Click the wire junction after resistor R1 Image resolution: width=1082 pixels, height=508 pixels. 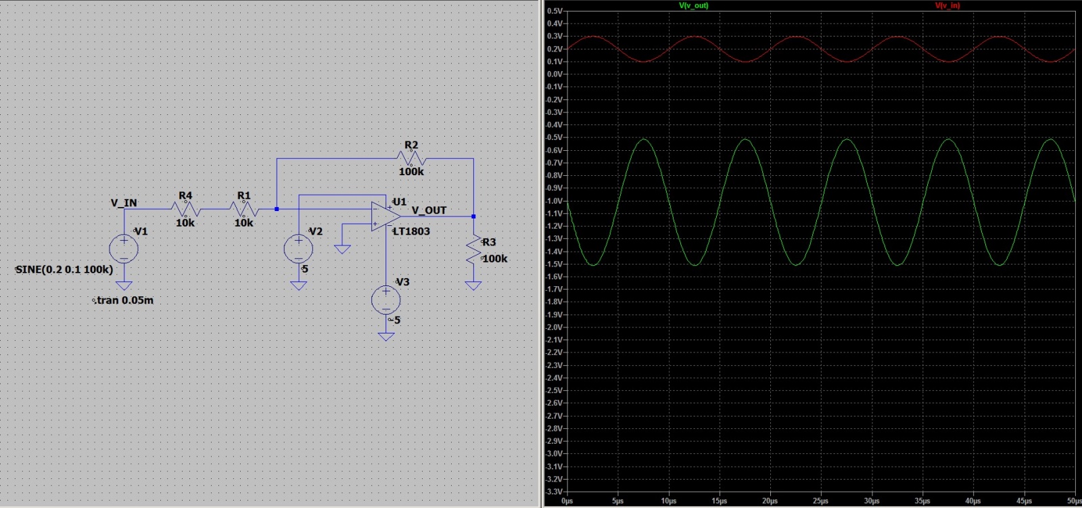277,209
